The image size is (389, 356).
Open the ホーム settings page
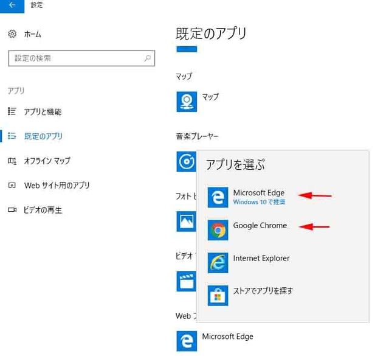point(32,34)
